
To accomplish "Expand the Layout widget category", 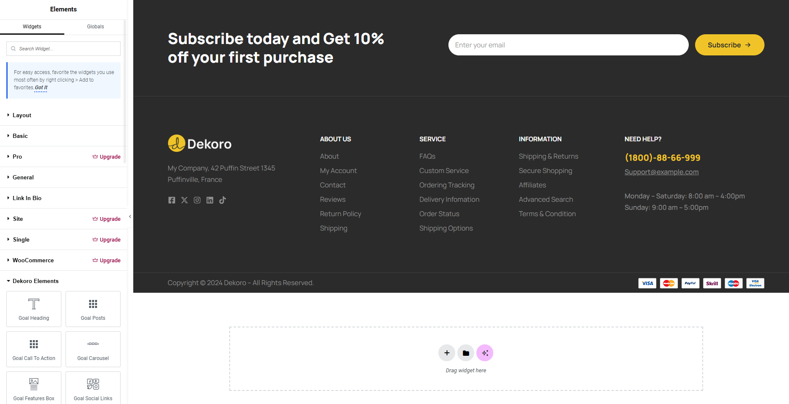I will click(63, 115).
